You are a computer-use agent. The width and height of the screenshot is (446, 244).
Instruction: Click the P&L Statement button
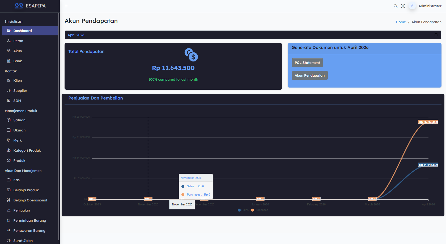coord(307,63)
